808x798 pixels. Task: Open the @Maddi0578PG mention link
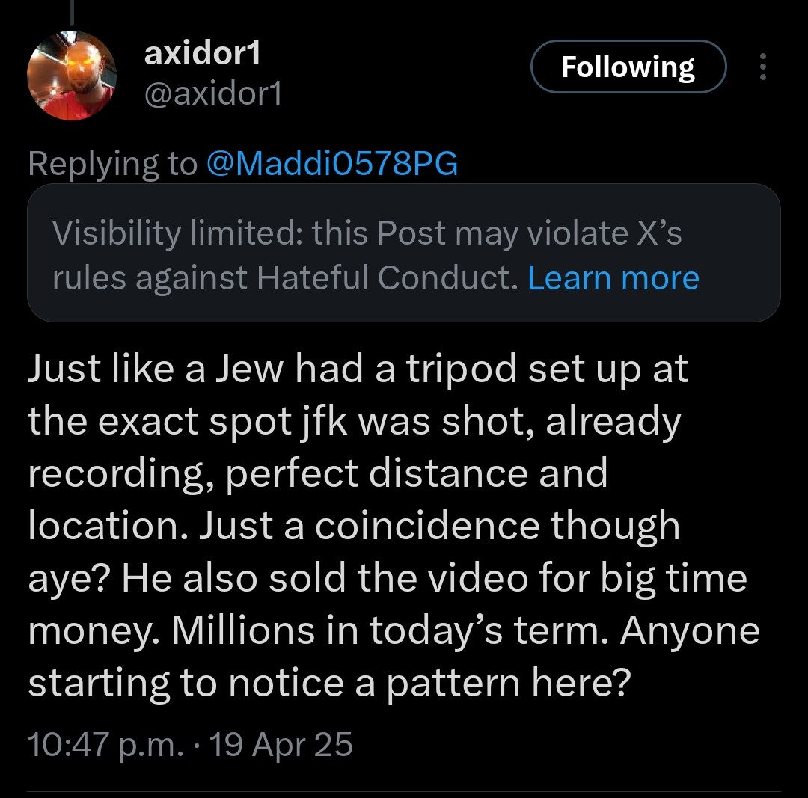pos(331,164)
